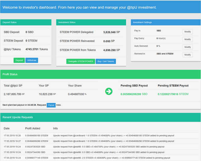Click the green Deposit button

19,60
